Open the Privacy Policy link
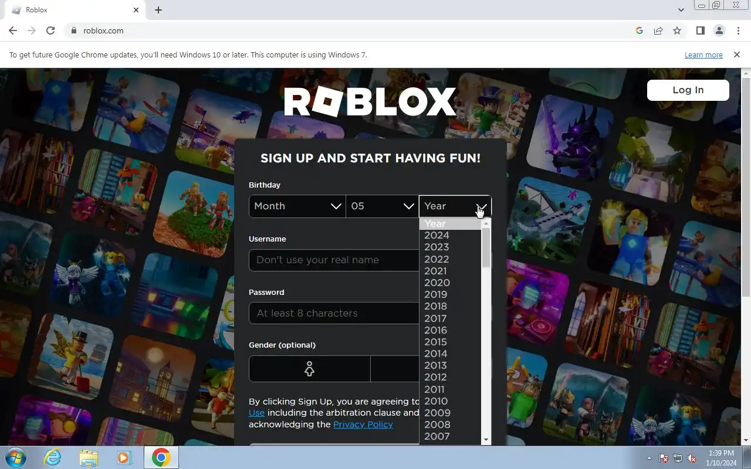The height and width of the screenshot is (469, 751). click(363, 424)
